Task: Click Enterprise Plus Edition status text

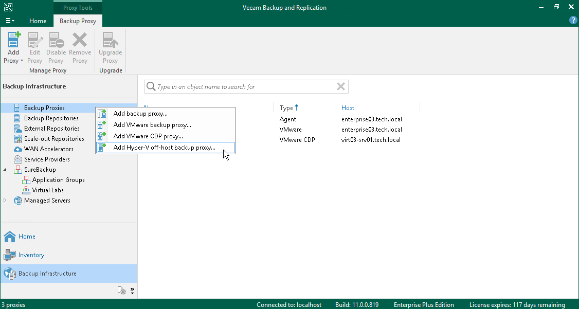Action: tap(424, 305)
